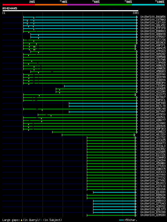
Task: Click the UniRef100_B6T8U7 hit name
Action: tap(153, 97)
